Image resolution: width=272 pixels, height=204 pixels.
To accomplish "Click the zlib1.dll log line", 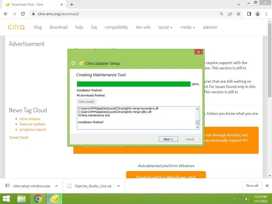I will (114, 112).
